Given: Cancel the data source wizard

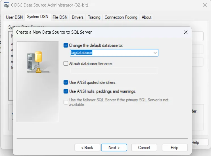Looking at the screenshot, I should point(144,147).
